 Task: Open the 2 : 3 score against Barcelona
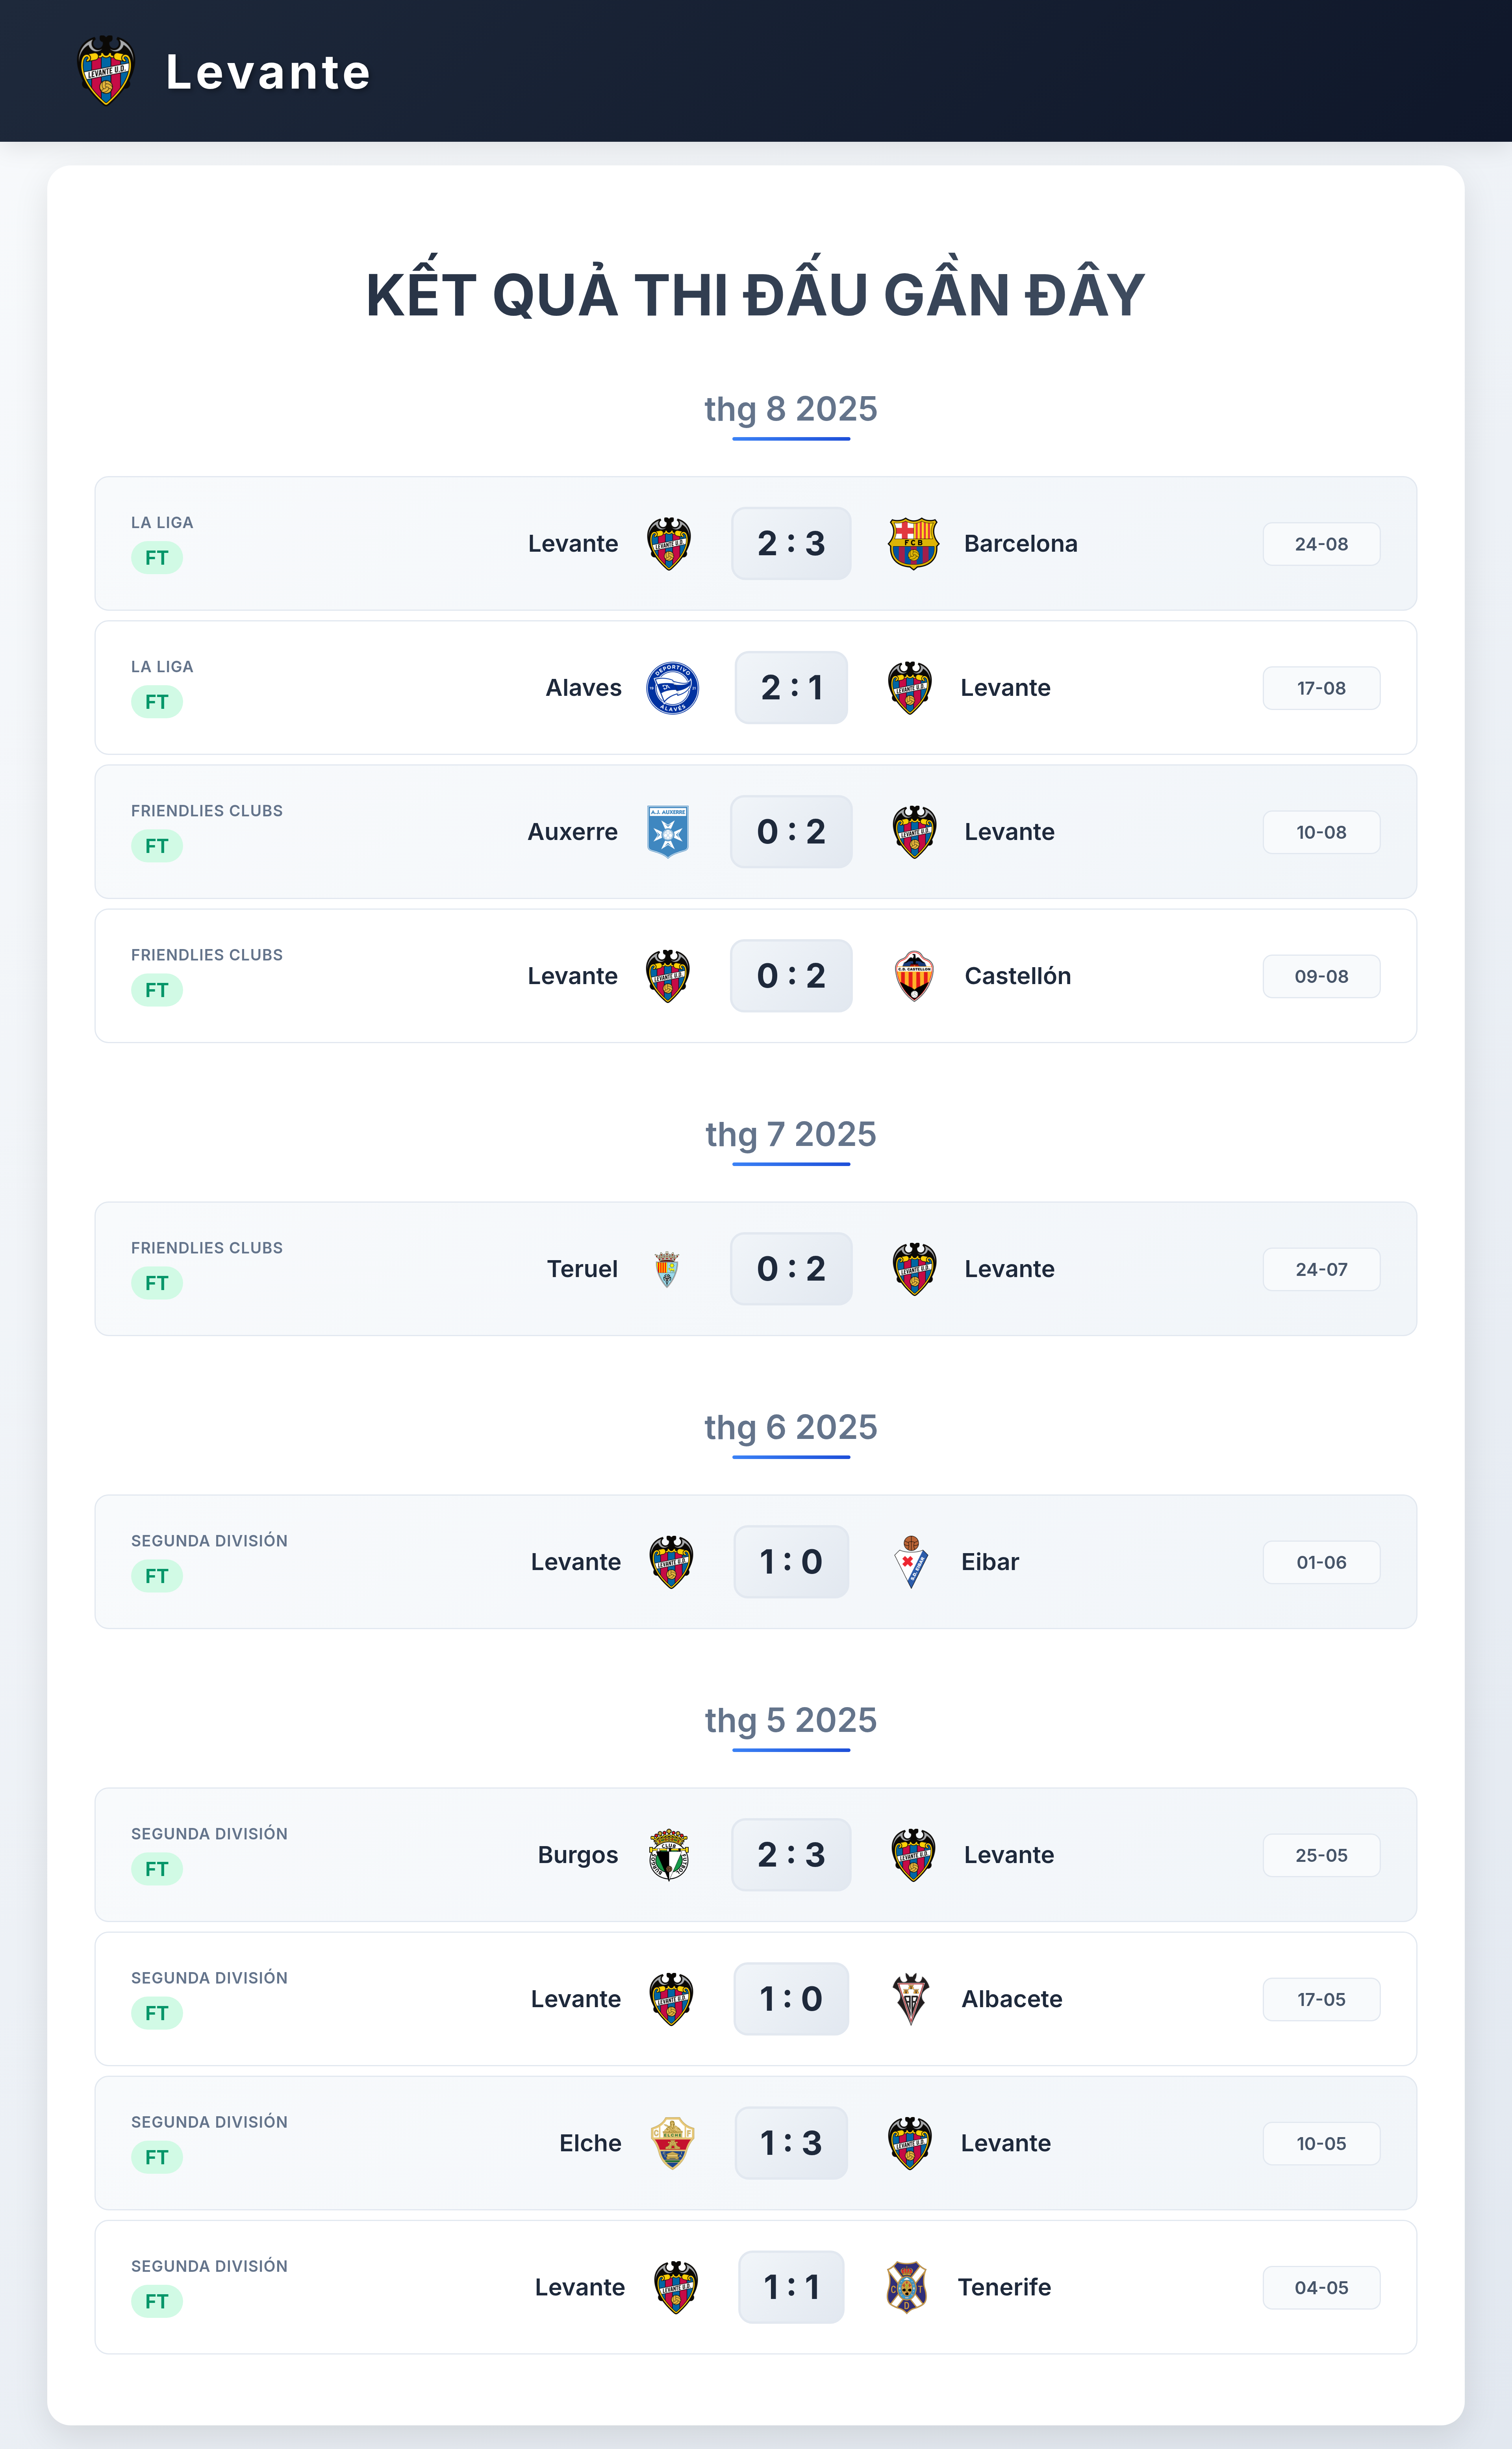791,543
